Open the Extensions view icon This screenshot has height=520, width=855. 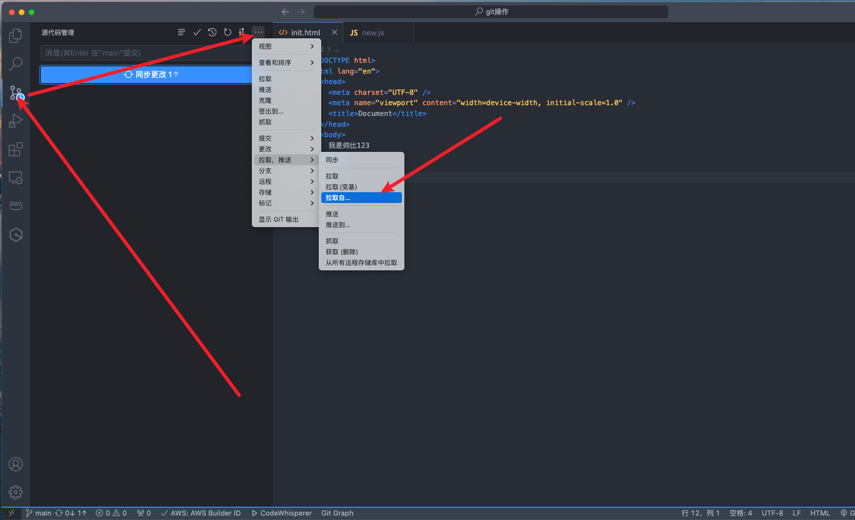(16, 149)
